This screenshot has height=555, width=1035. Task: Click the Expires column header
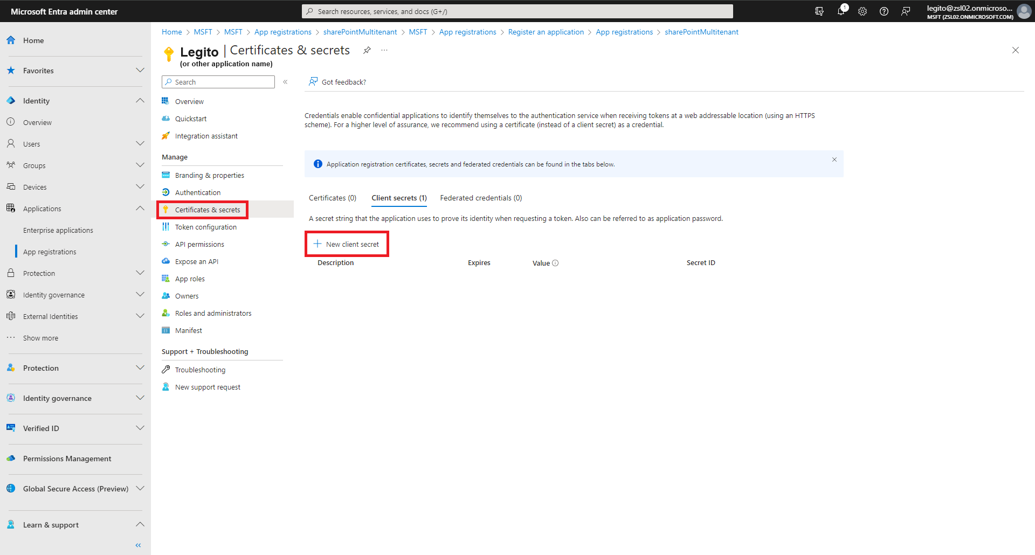point(479,263)
